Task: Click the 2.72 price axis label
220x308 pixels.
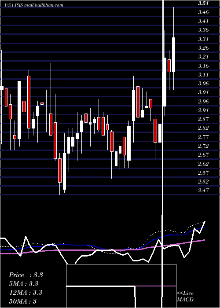Action: 203,146
